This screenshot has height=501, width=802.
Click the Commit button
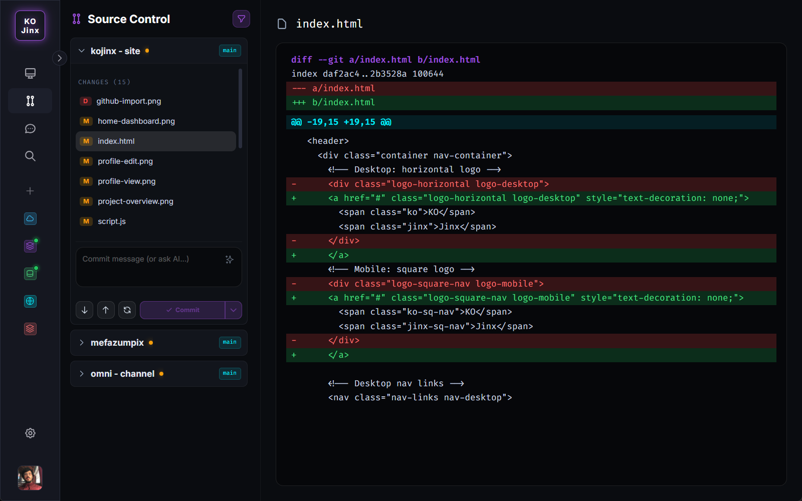pos(182,310)
